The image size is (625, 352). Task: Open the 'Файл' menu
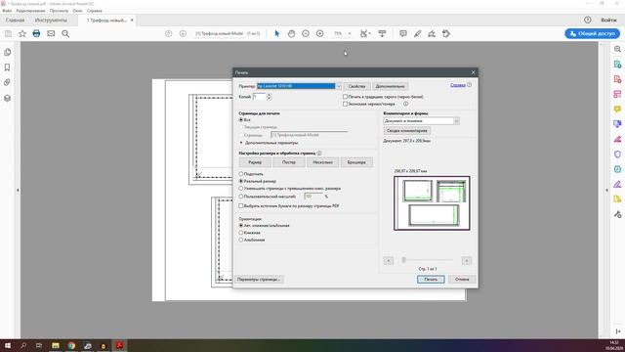click(x=7, y=11)
